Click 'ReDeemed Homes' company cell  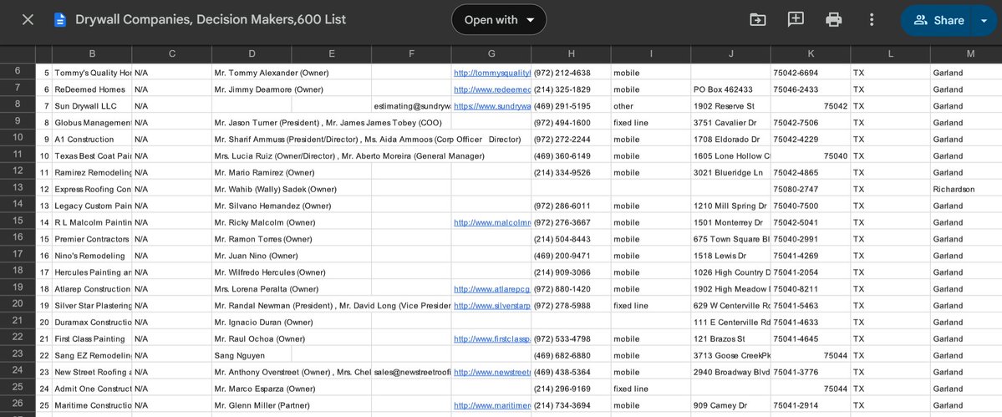(x=92, y=89)
